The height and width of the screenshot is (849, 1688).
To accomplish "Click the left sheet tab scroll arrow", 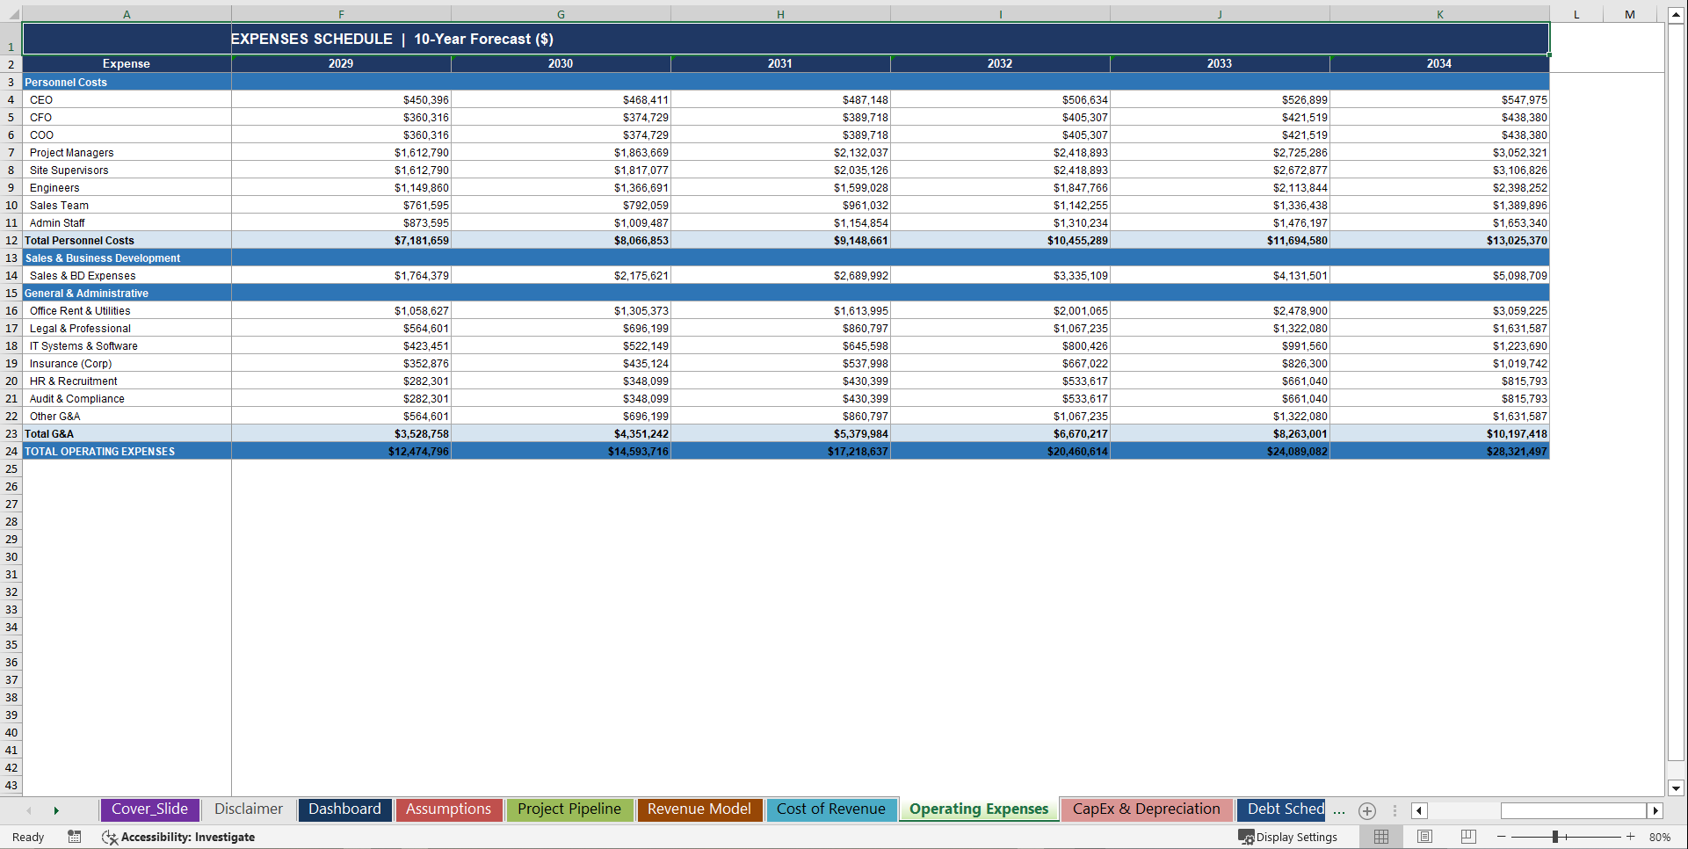I will (29, 810).
